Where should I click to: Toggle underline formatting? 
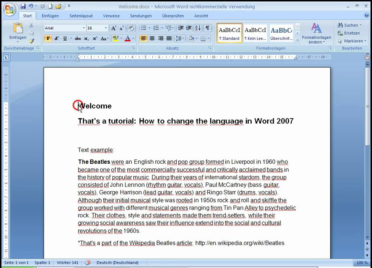tap(65, 38)
